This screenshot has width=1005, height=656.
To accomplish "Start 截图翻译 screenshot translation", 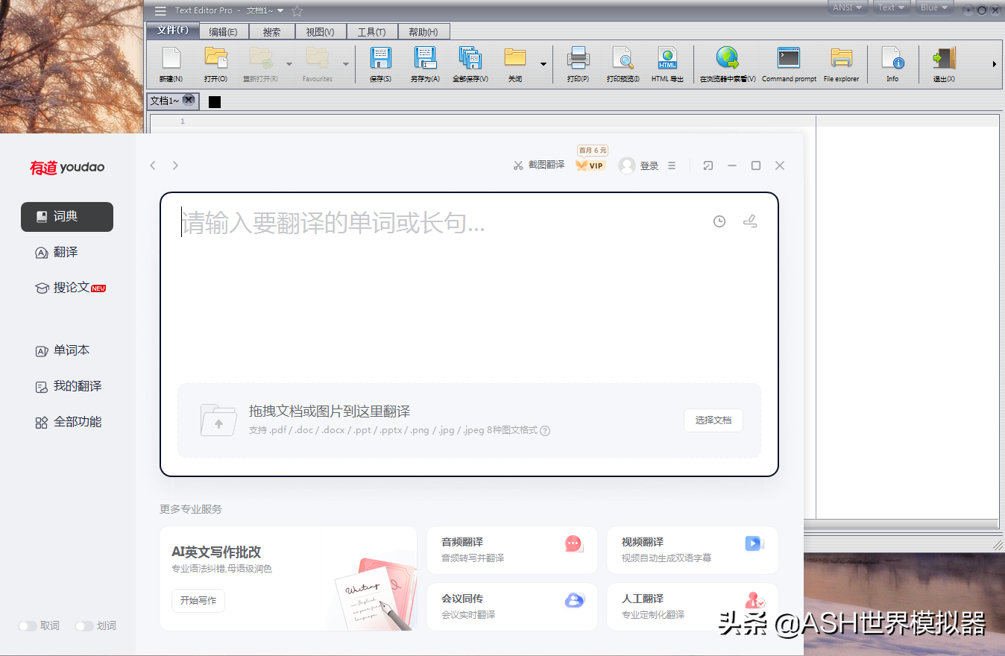I will coord(539,165).
